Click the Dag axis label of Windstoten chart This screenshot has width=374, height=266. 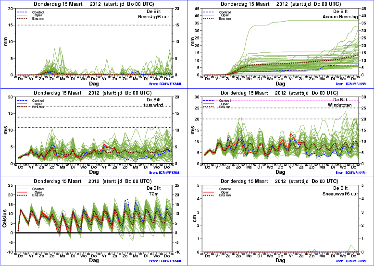click(x=281, y=172)
